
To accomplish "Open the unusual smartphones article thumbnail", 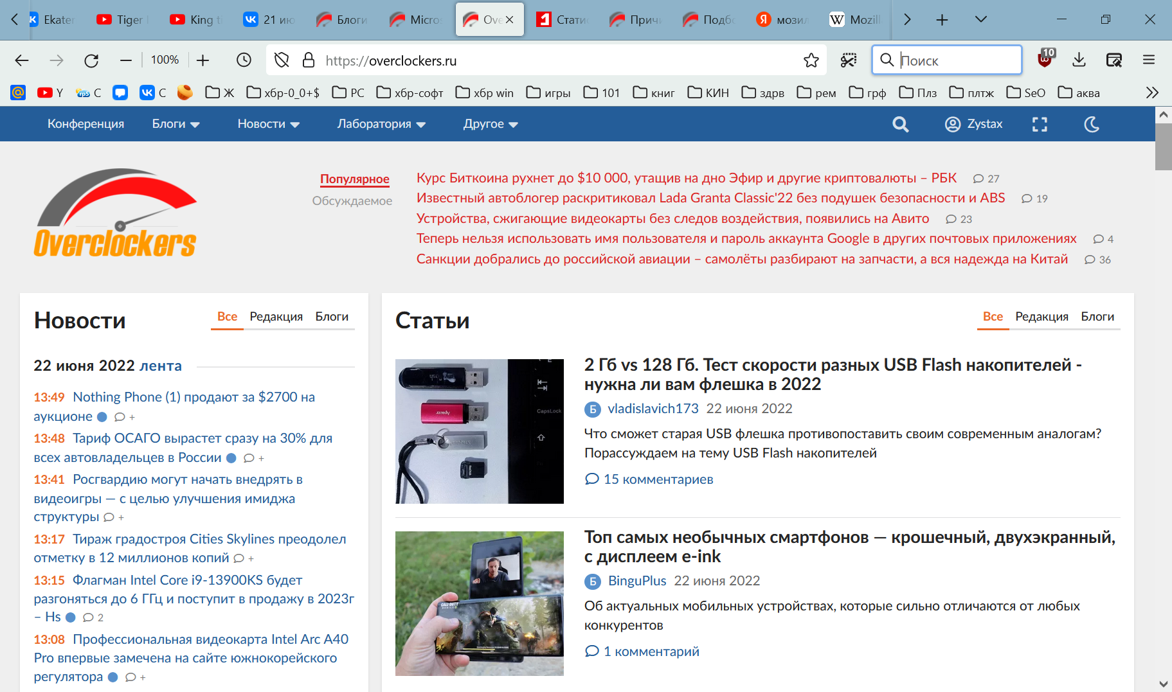I will [x=480, y=603].
